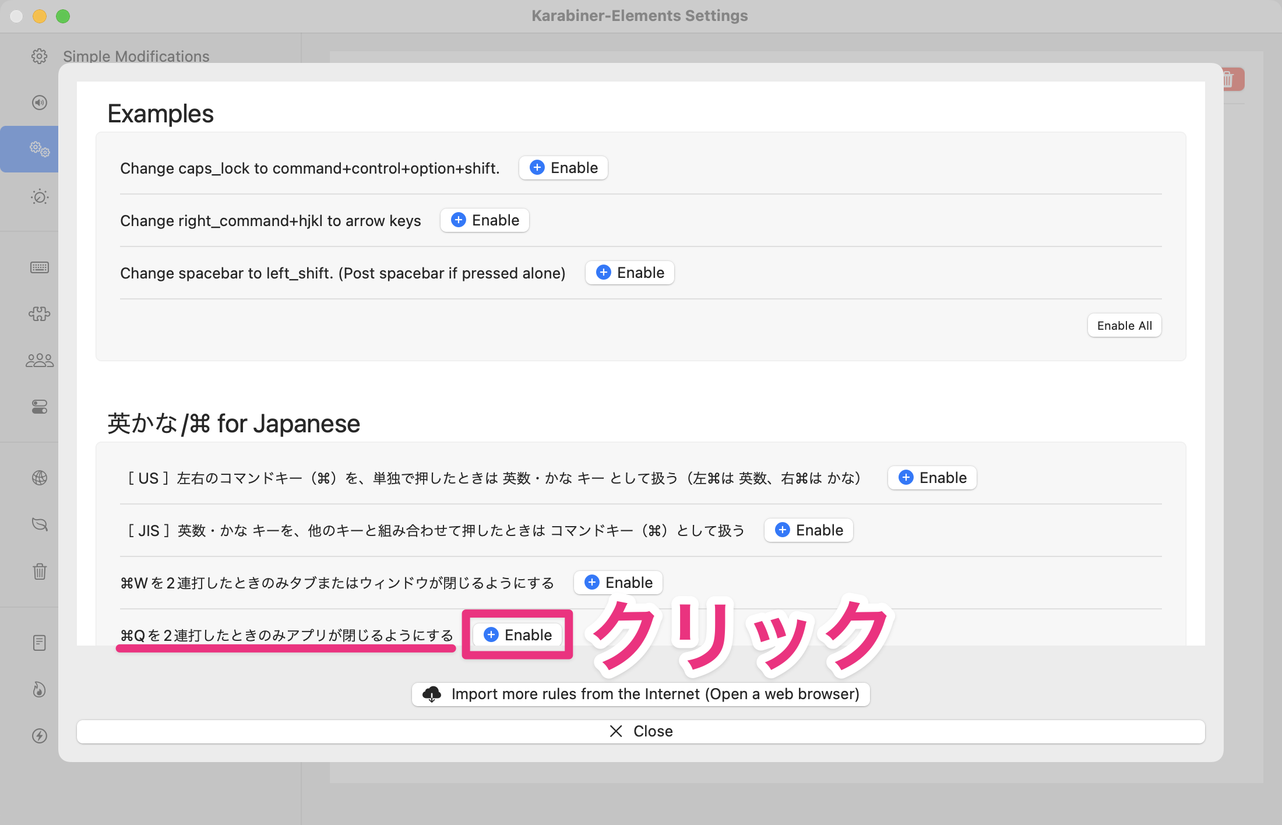Select the keyboard icon in the sidebar
Viewport: 1282px width, 825px height.
[x=39, y=267]
